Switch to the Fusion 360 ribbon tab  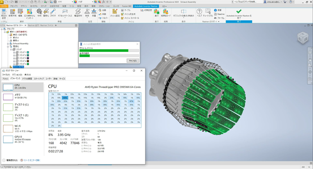click(x=127, y=6)
